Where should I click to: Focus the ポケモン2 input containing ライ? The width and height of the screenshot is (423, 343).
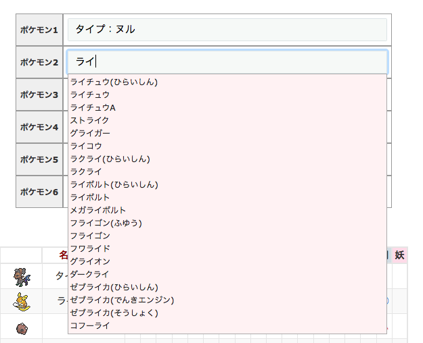[x=227, y=62]
